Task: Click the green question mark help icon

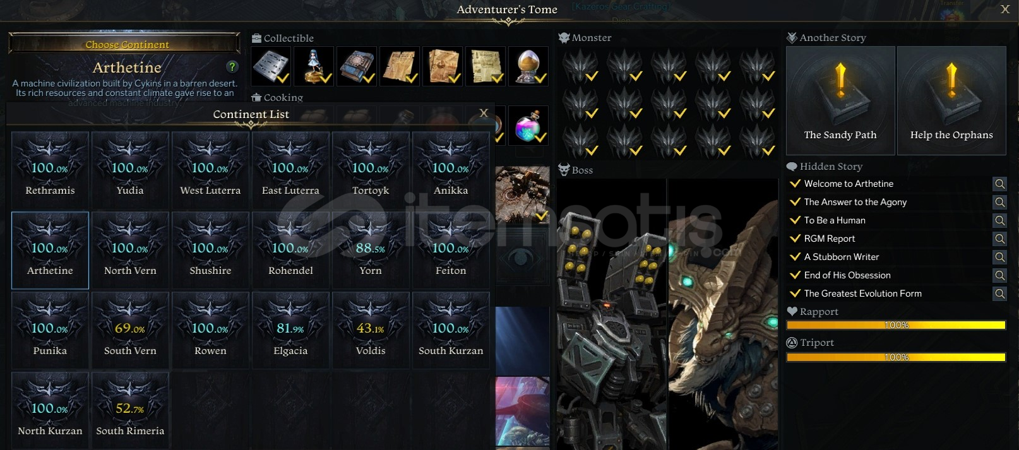Action: [232, 66]
